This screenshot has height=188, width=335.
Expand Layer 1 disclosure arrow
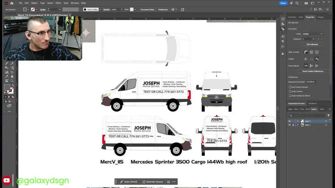coord(298,125)
